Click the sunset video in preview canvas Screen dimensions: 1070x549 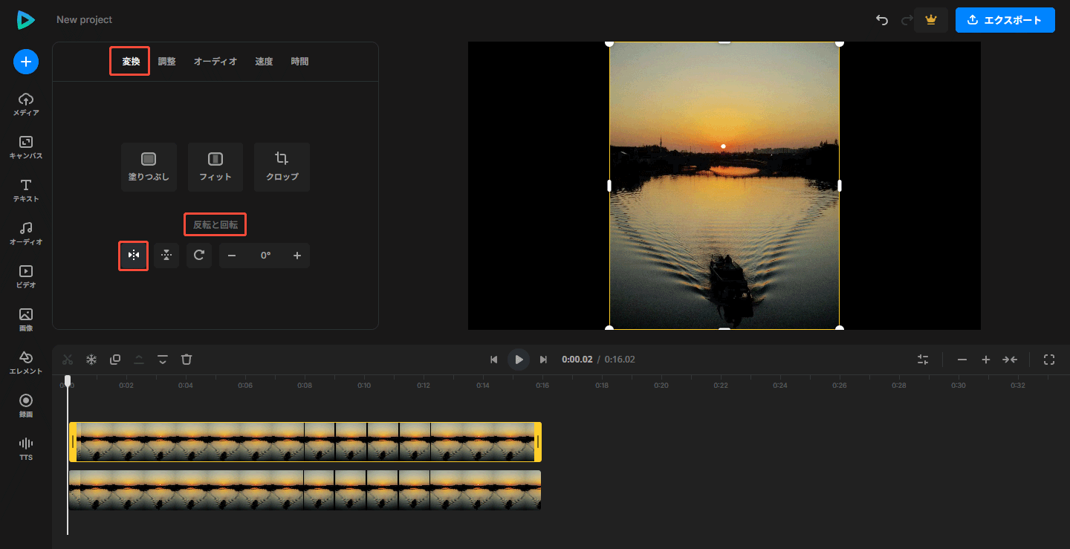point(724,186)
